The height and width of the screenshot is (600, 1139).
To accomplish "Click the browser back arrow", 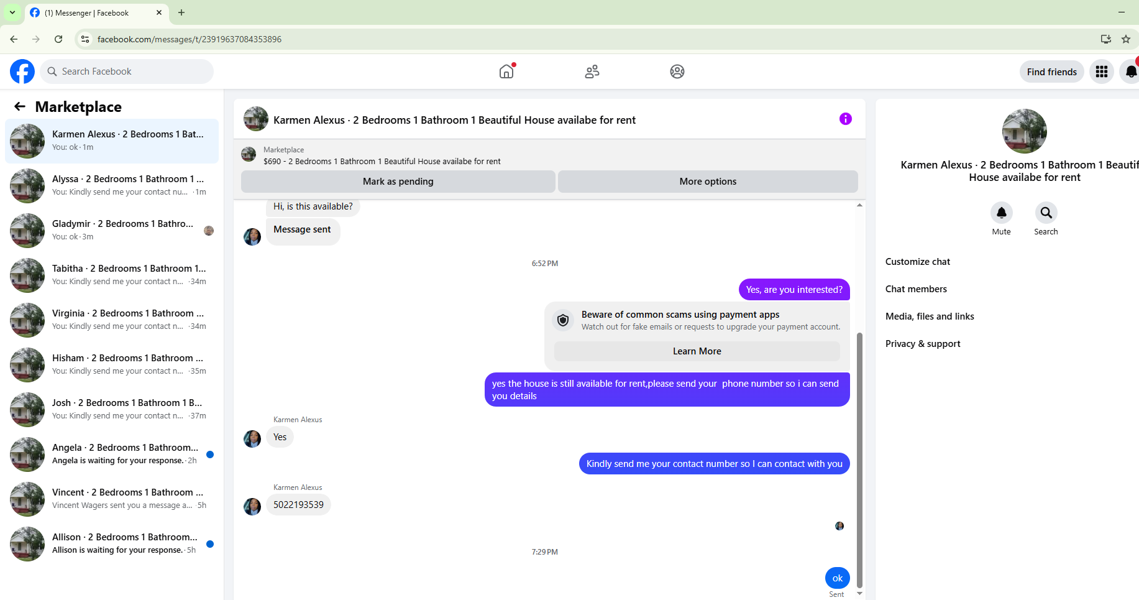I will pos(14,39).
